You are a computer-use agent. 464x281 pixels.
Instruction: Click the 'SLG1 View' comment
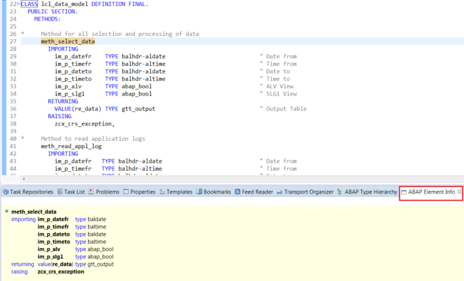(279, 94)
